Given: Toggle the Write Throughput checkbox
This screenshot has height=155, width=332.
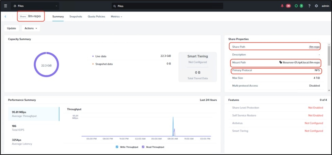Looking at the screenshot, I should (117, 147).
